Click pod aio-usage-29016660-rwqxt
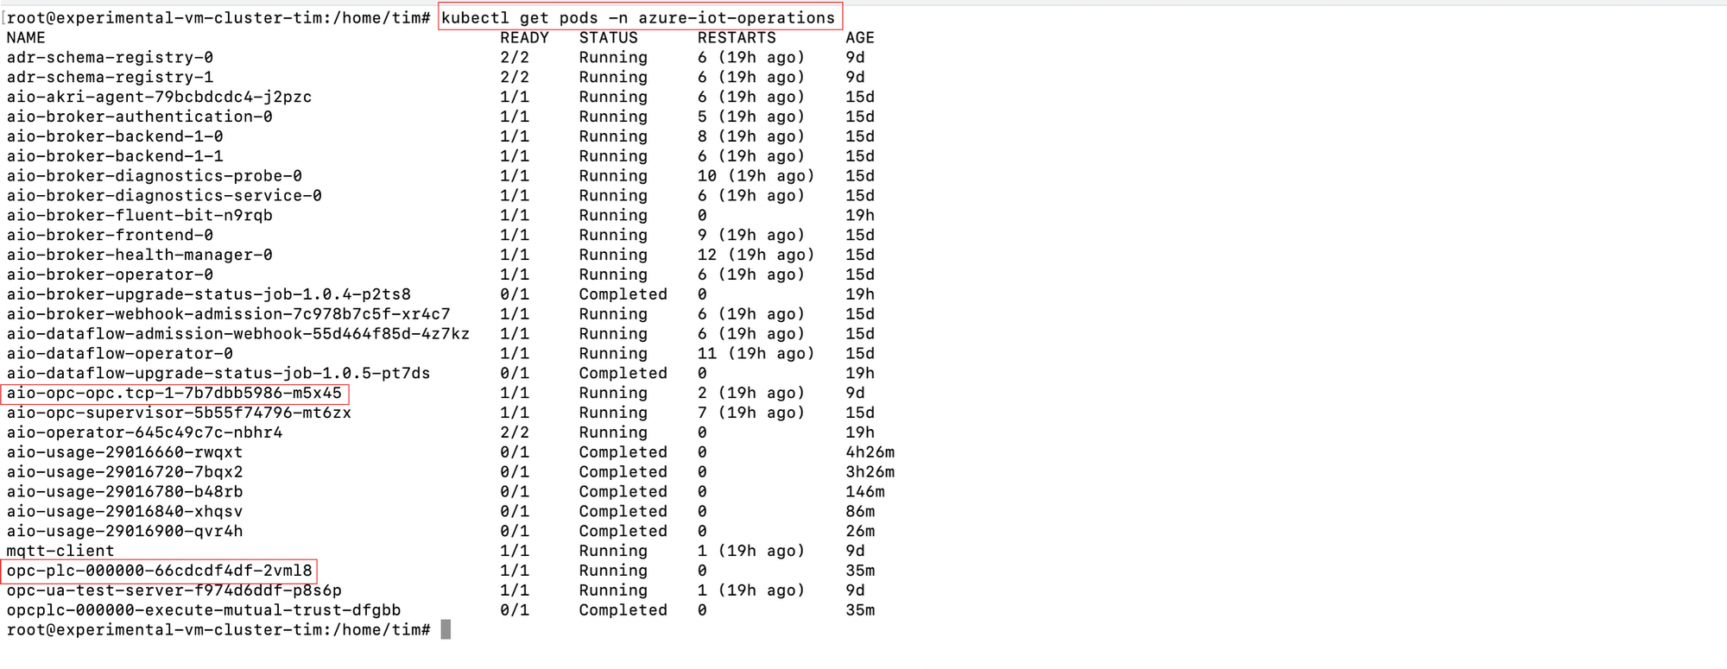Screen dimensions: 1727x669 click(124, 452)
